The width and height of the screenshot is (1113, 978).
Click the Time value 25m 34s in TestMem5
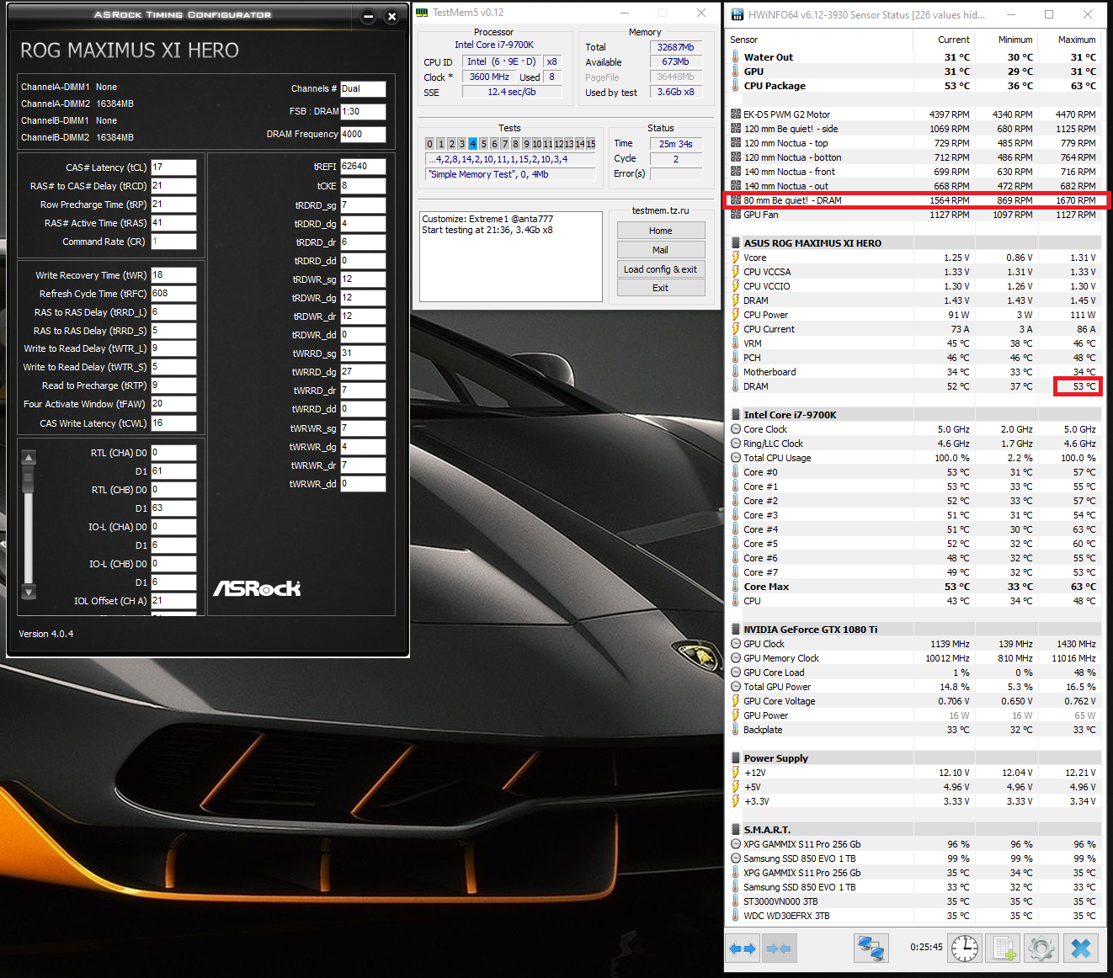(x=676, y=144)
